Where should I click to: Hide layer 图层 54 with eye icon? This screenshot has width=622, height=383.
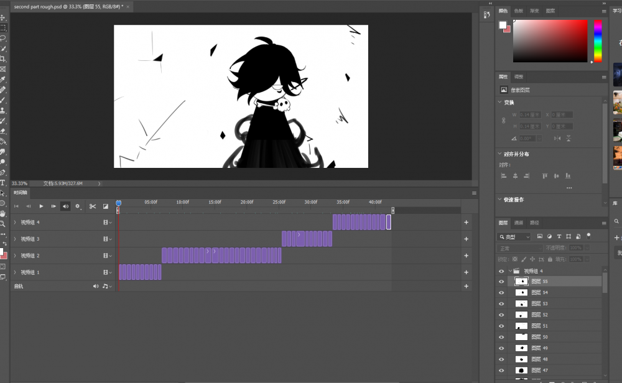pos(501,292)
